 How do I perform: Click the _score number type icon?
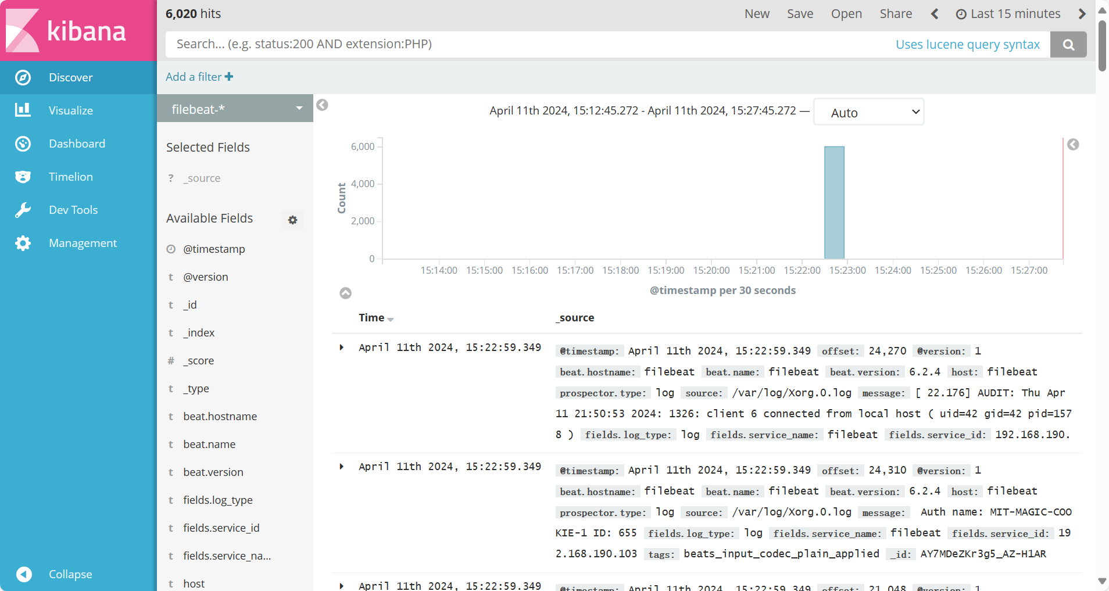(171, 360)
